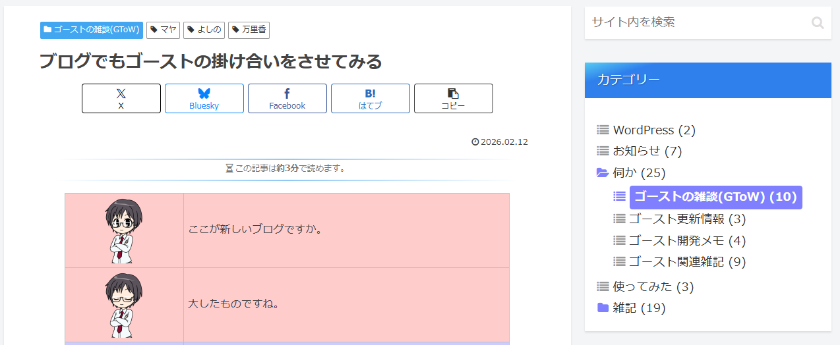This screenshot has width=840, height=345.
Task: Click the clipboard copy icon
Action: (x=454, y=93)
